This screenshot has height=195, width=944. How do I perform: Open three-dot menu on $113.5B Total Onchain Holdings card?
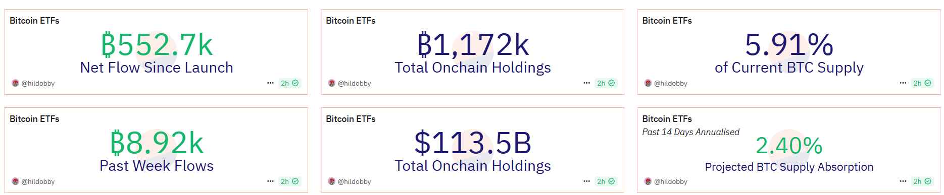[586, 181]
